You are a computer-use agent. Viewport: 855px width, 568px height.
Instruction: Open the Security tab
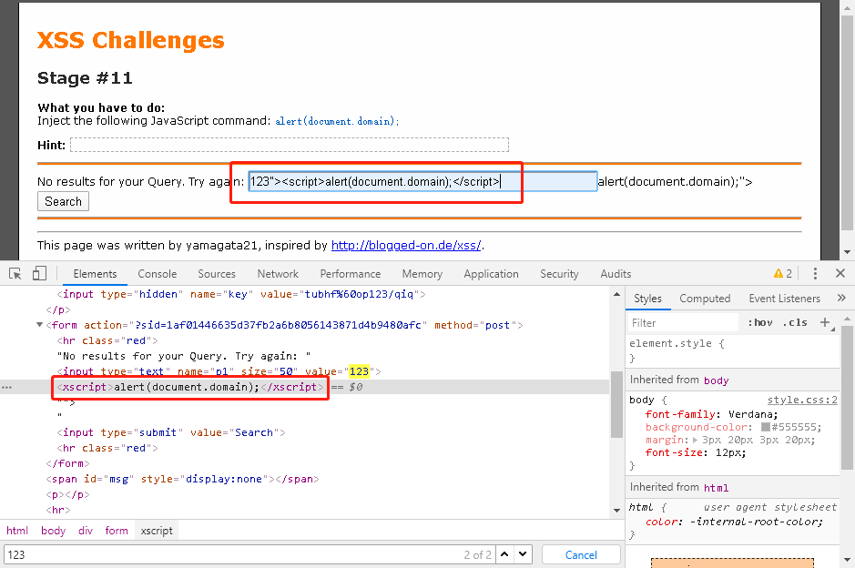pyautogui.click(x=559, y=274)
